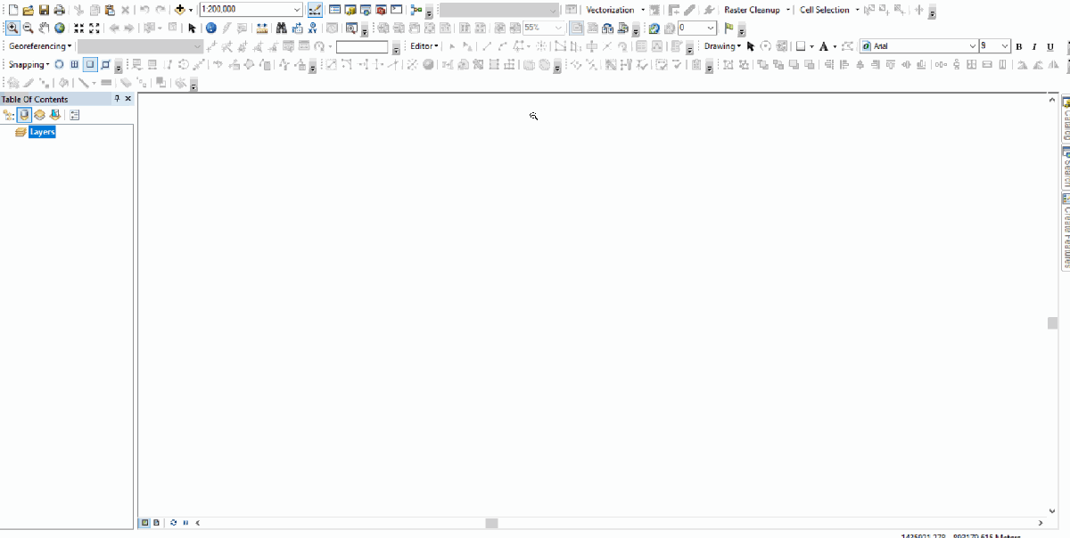Image resolution: width=1070 pixels, height=538 pixels.
Task: Print the map
Action: [59, 10]
